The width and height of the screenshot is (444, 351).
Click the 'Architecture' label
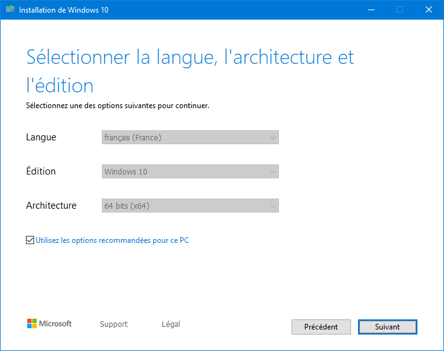(x=51, y=206)
